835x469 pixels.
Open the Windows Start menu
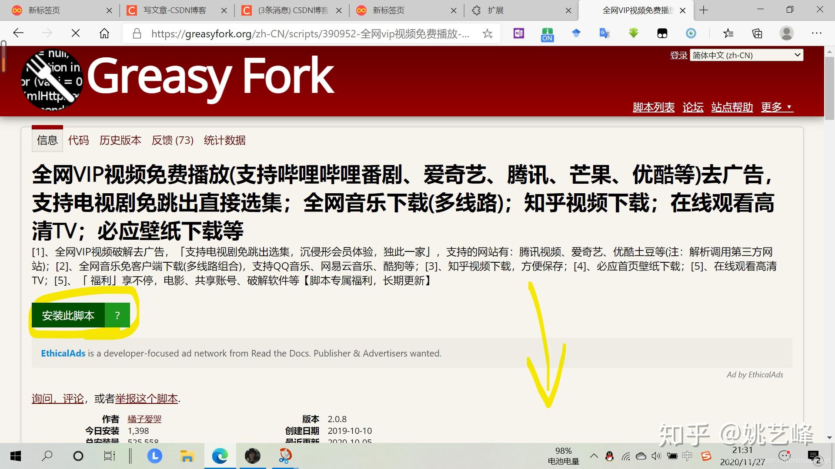point(16,456)
